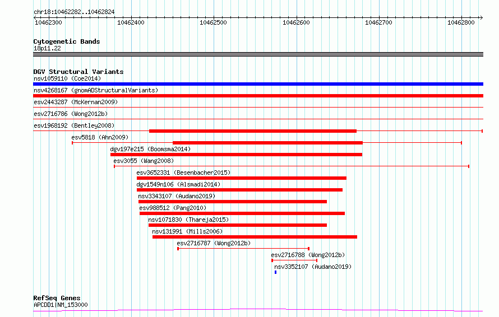The width and height of the screenshot is (499, 317).
Task: Open the nsv4268167 (gnomADStructuralVariants) label
Action: [x=96, y=90]
